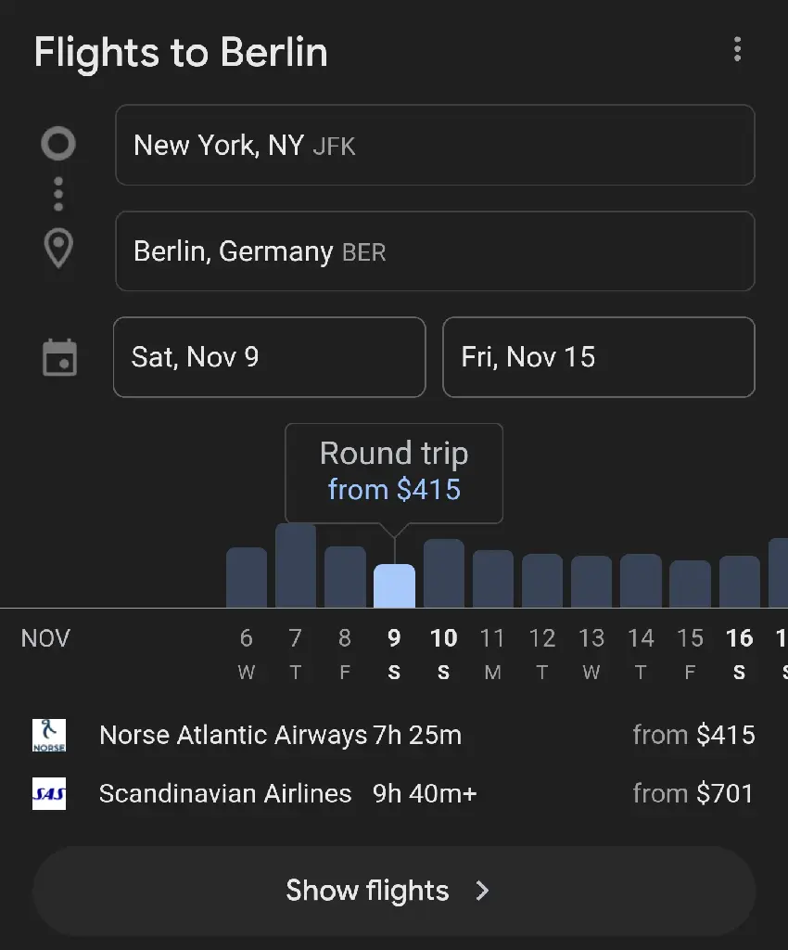Choose date 16 Saturday in the chart axis
This screenshot has height=950, width=788.
739,653
